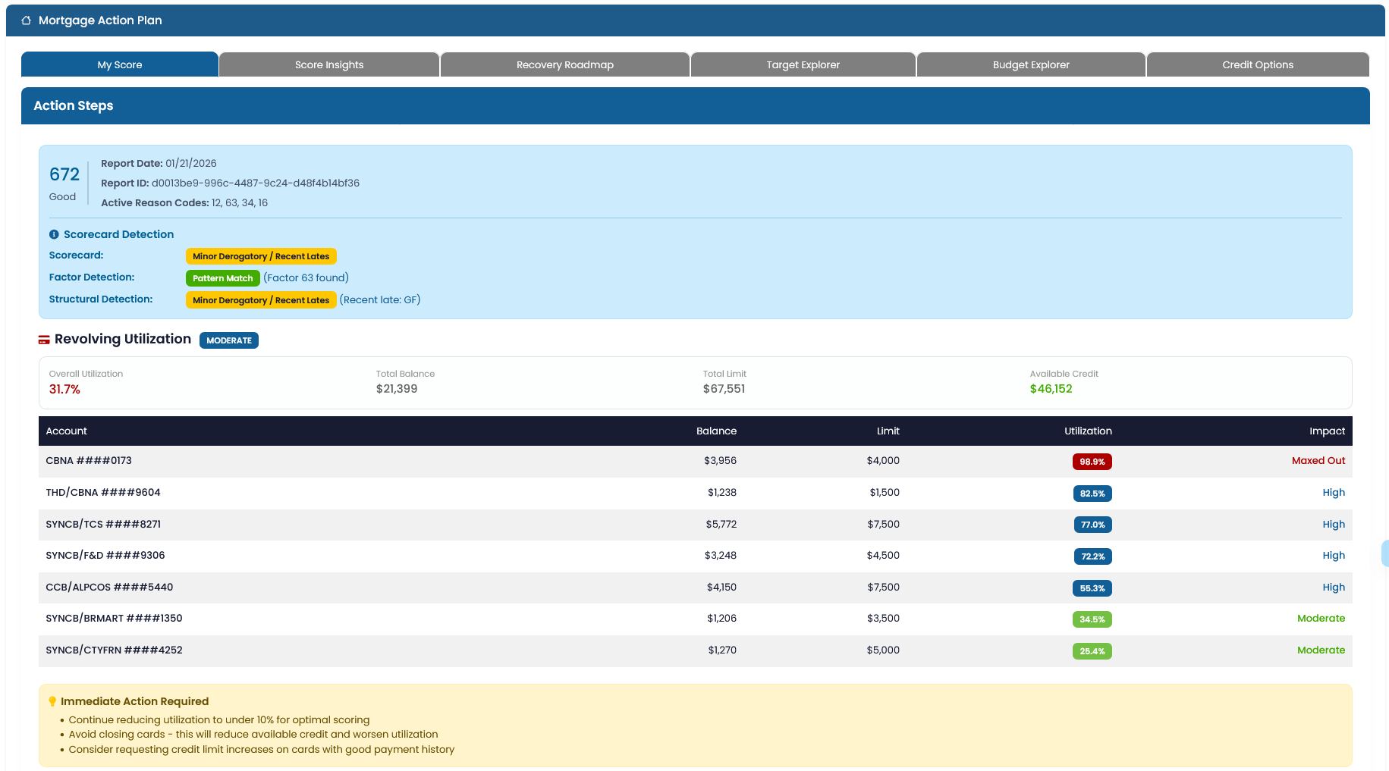This screenshot has height=771, width=1389.
Task: Open the Recovery Roadmap tab
Action: (x=564, y=64)
